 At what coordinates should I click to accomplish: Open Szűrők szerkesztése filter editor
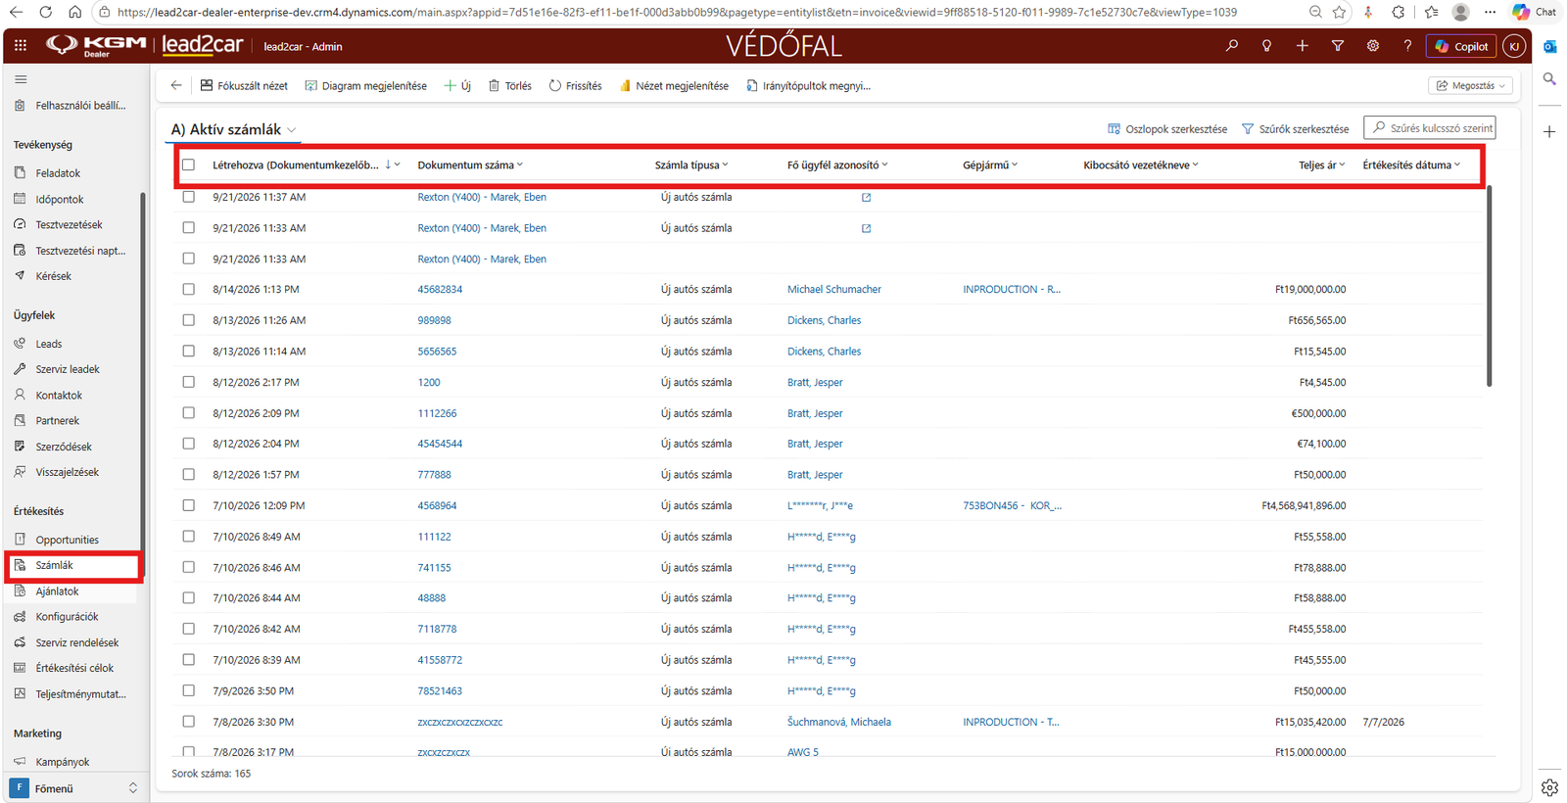click(1295, 129)
